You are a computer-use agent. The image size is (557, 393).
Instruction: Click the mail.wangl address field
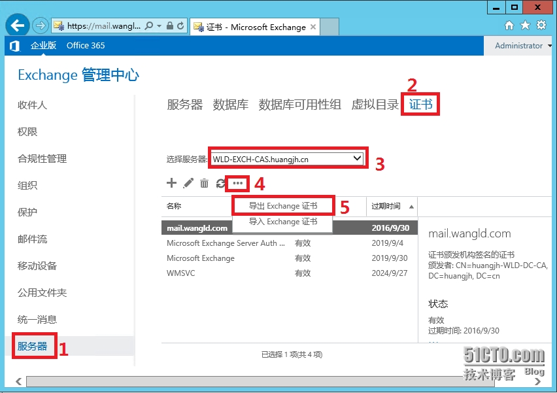[103, 26]
